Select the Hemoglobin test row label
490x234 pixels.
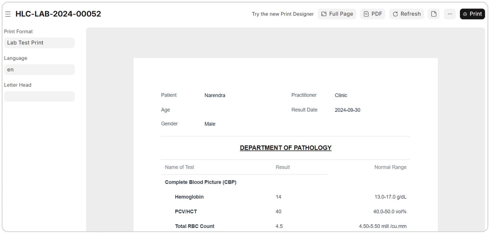pyautogui.click(x=189, y=197)
